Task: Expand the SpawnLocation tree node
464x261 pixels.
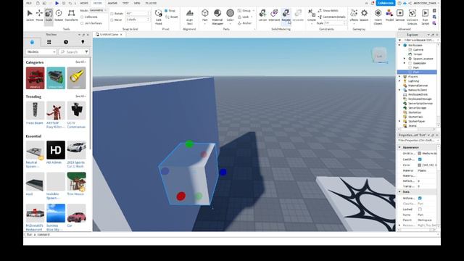Action: coord(405,59)
